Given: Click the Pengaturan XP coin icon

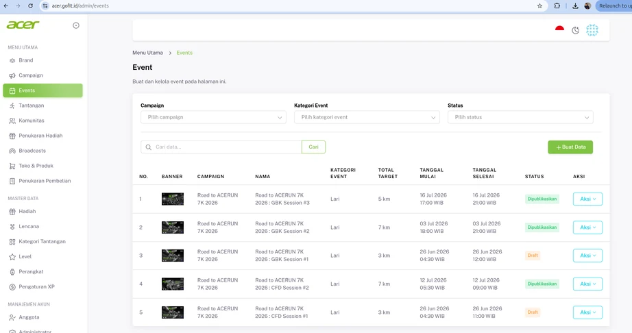Looking at the screenshot, I should pos(12,287).
